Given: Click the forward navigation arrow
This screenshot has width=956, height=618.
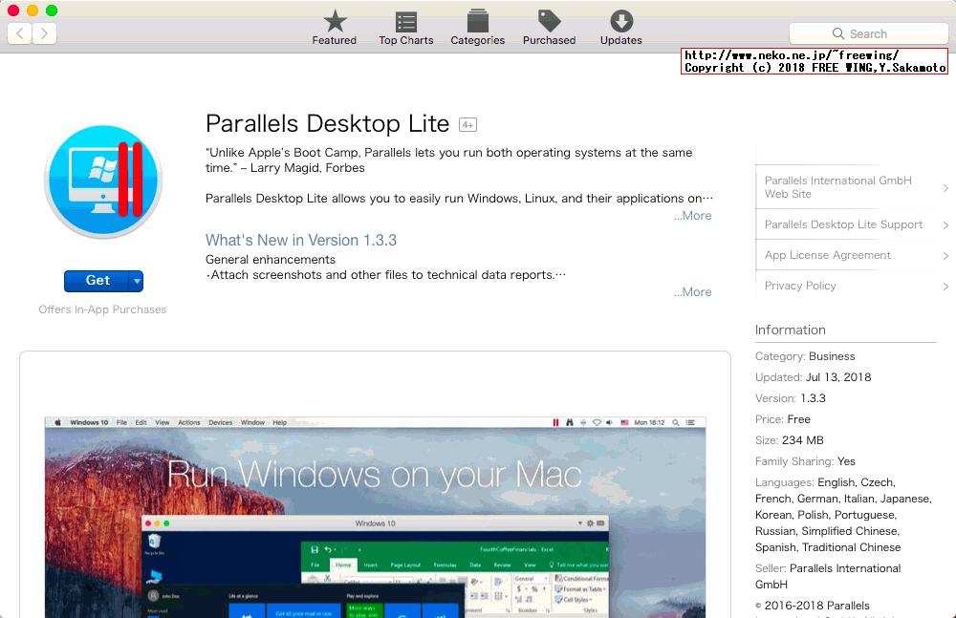Looking at the screenshot, I should pos(43,32).
